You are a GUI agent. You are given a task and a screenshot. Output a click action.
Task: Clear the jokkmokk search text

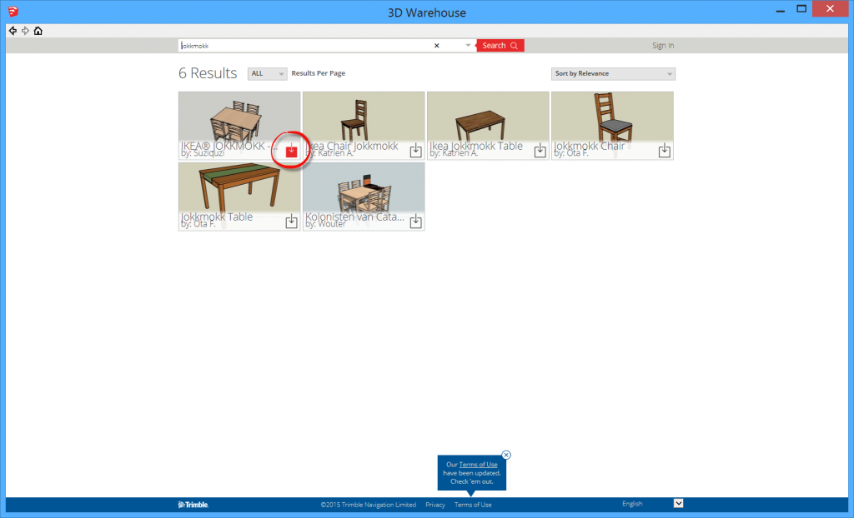tap(436, 45)
